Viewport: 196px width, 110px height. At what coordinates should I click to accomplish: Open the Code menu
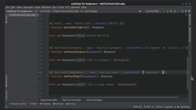click(x=37, y=7)
